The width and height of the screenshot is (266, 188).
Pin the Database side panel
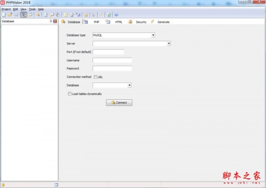click(51, 21)
